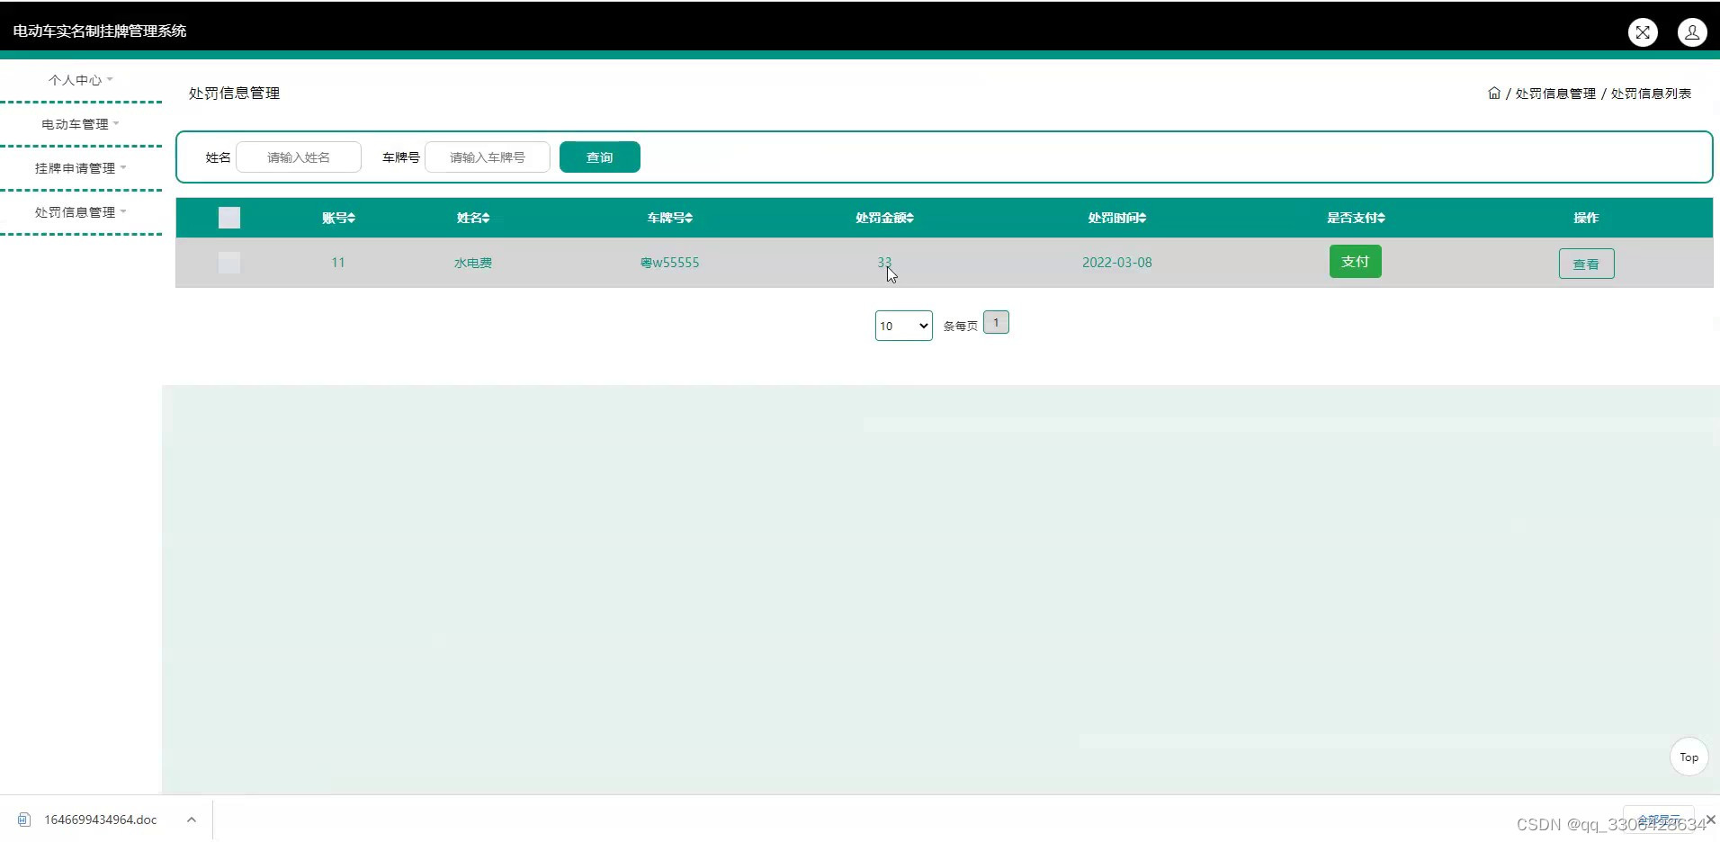Sort table by 姓名 column
Viewport: 1720px width, 842px height.
473,218
